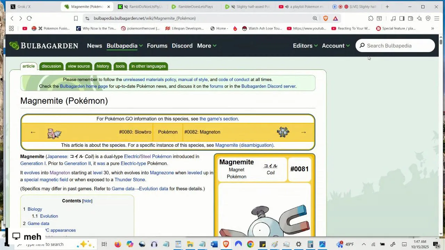Viewport: 445px width, 250px height.
Task: Open the browser main hamburger menu
Action: pyautogui.click(x=437, y=18)
